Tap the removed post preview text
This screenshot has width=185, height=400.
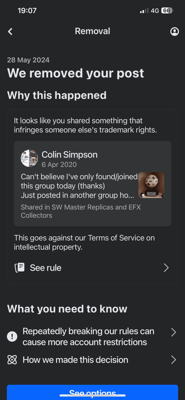click(79, 186)
